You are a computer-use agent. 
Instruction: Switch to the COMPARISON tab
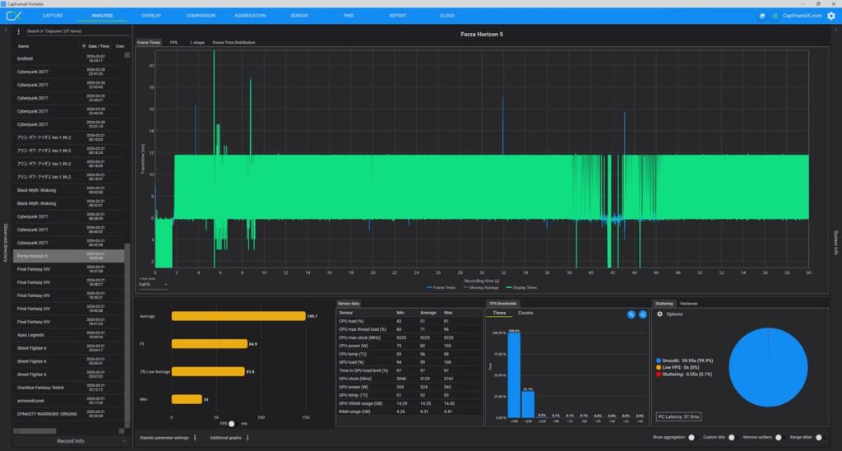pos(201,16)
